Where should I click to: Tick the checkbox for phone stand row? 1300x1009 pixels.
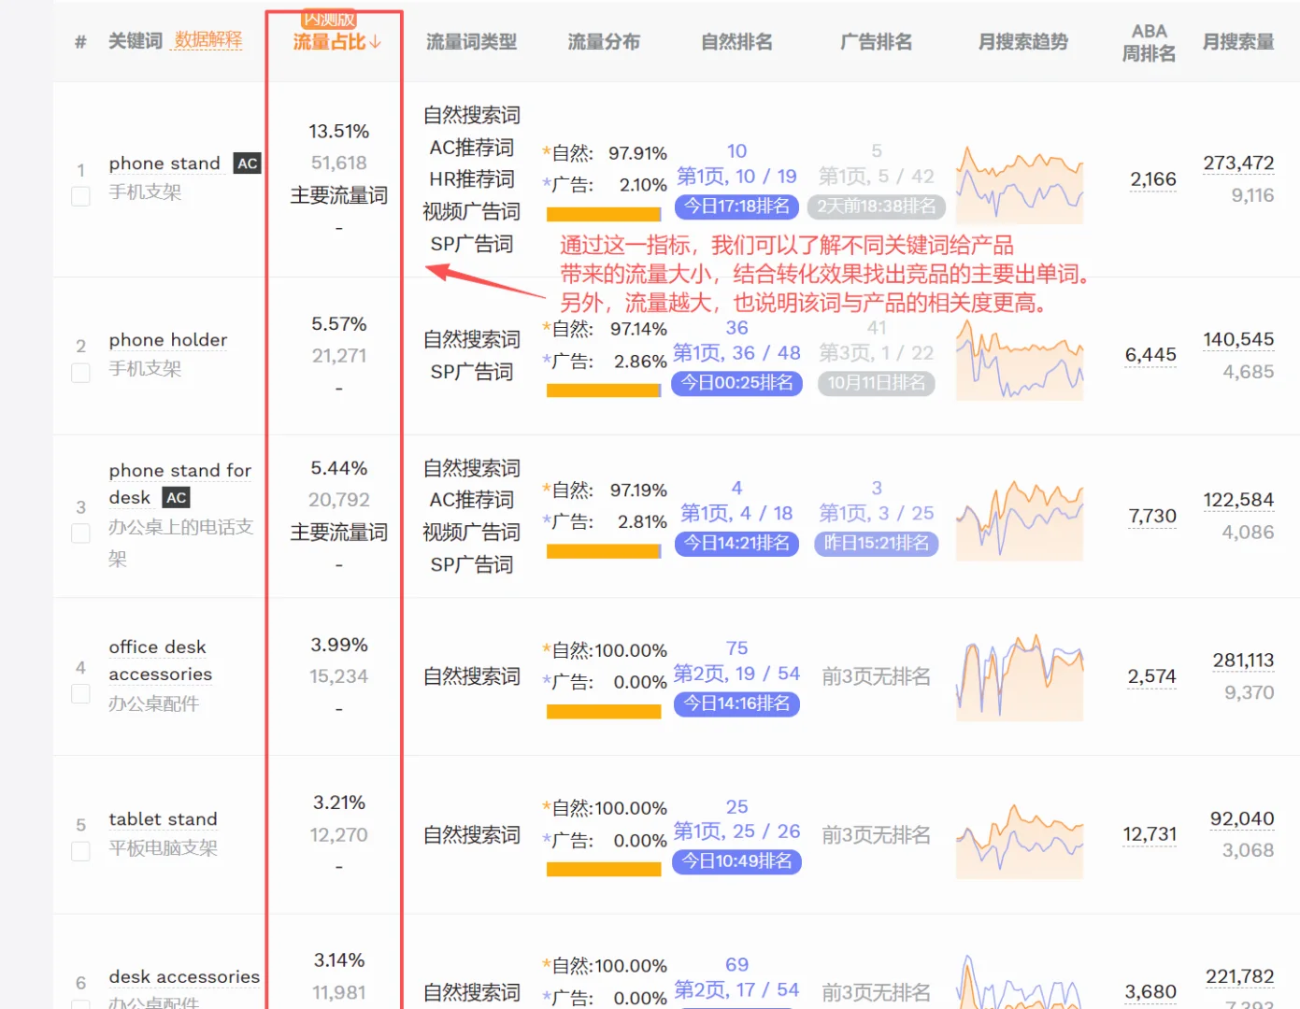[x=81, y=196]
